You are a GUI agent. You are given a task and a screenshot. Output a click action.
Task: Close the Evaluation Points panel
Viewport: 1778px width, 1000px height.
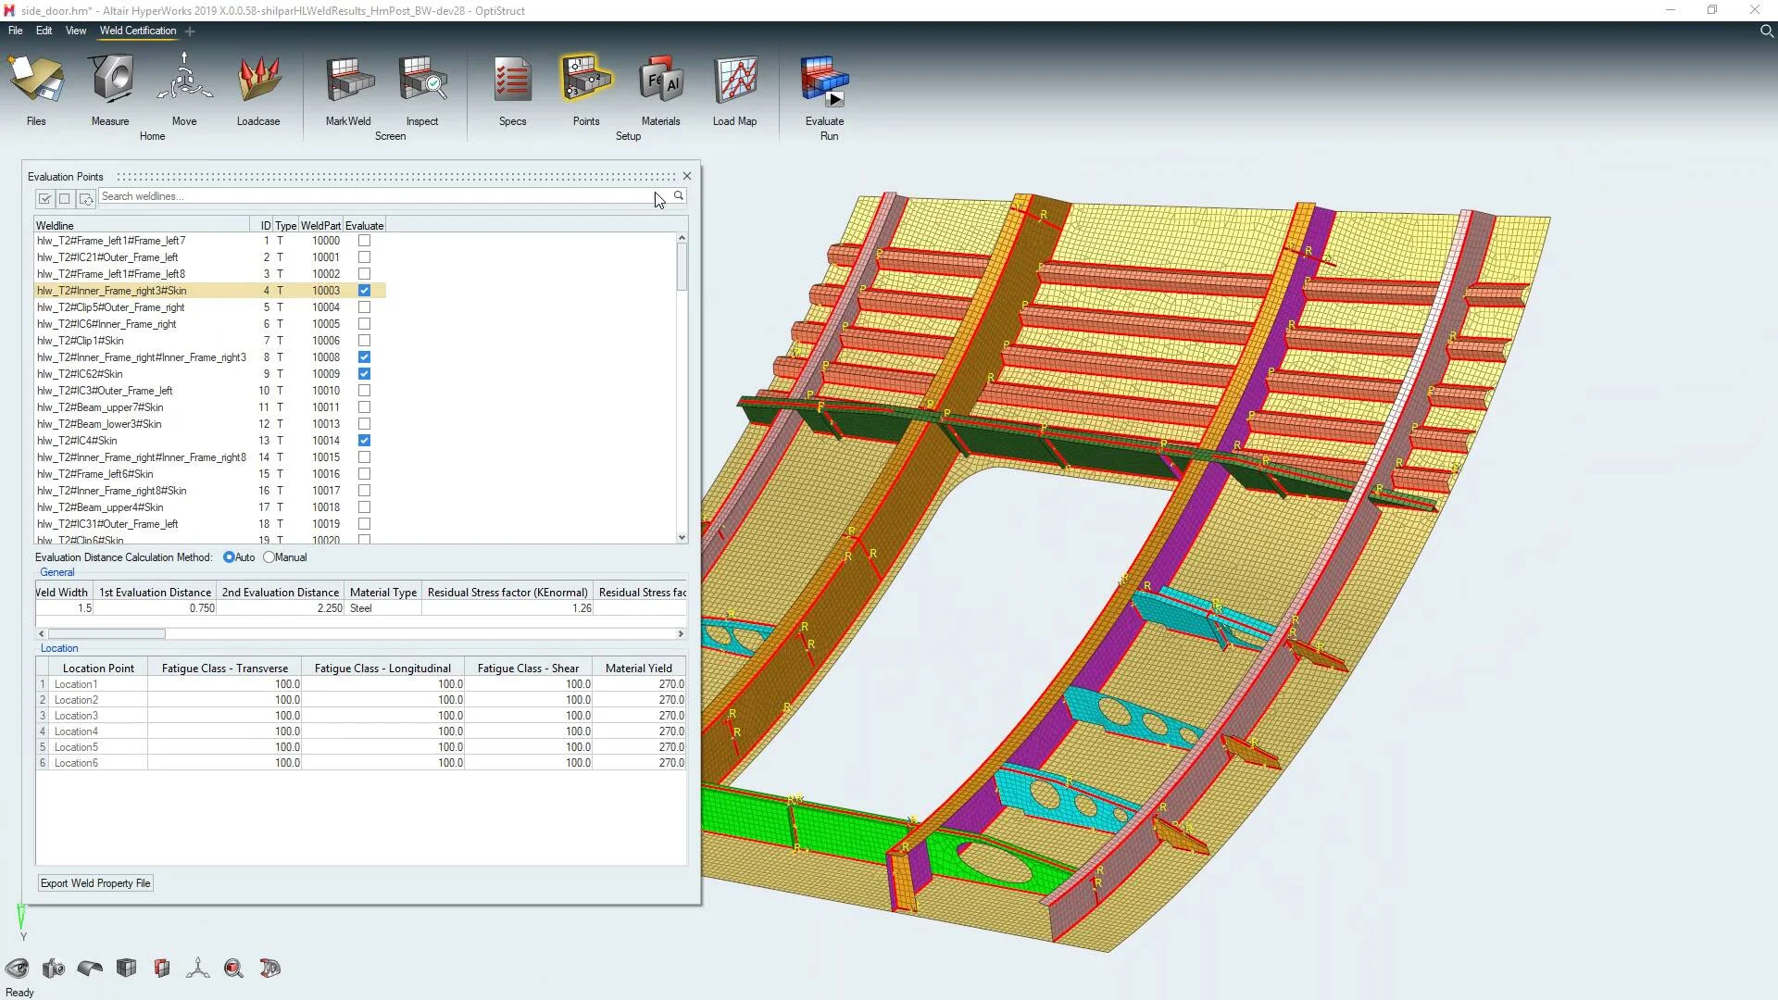[686, 176]
